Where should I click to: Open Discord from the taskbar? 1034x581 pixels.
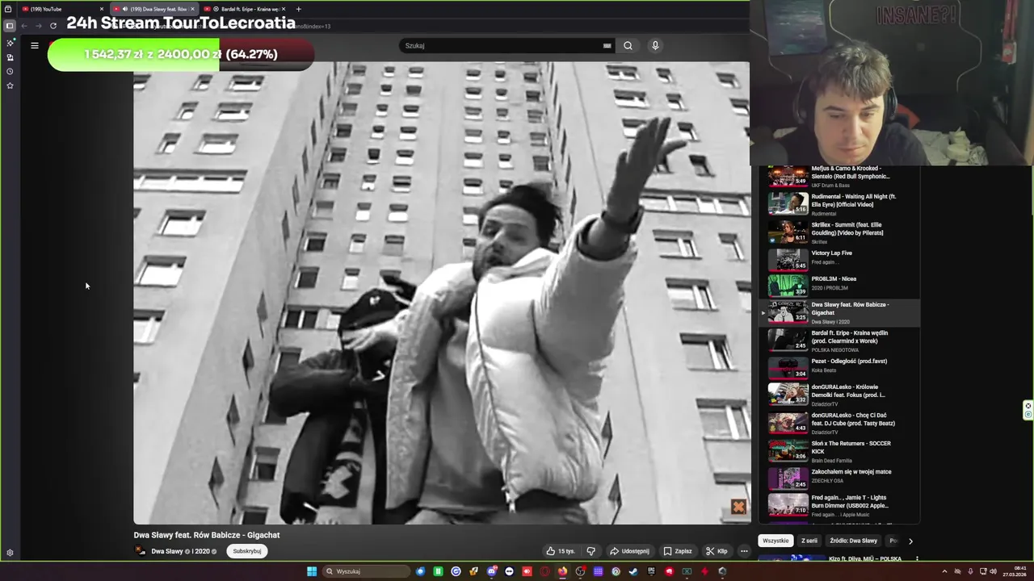click(492, 571)
